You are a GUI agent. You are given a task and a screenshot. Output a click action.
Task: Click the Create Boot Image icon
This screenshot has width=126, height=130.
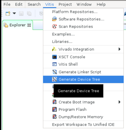pyautogui.click(x=54, y=102)
